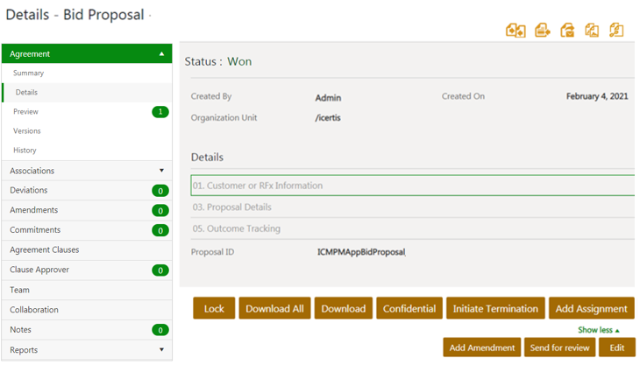Viewport: 640px width, 365px height.
Task: Click the print document icon
Action: (543, 30)
